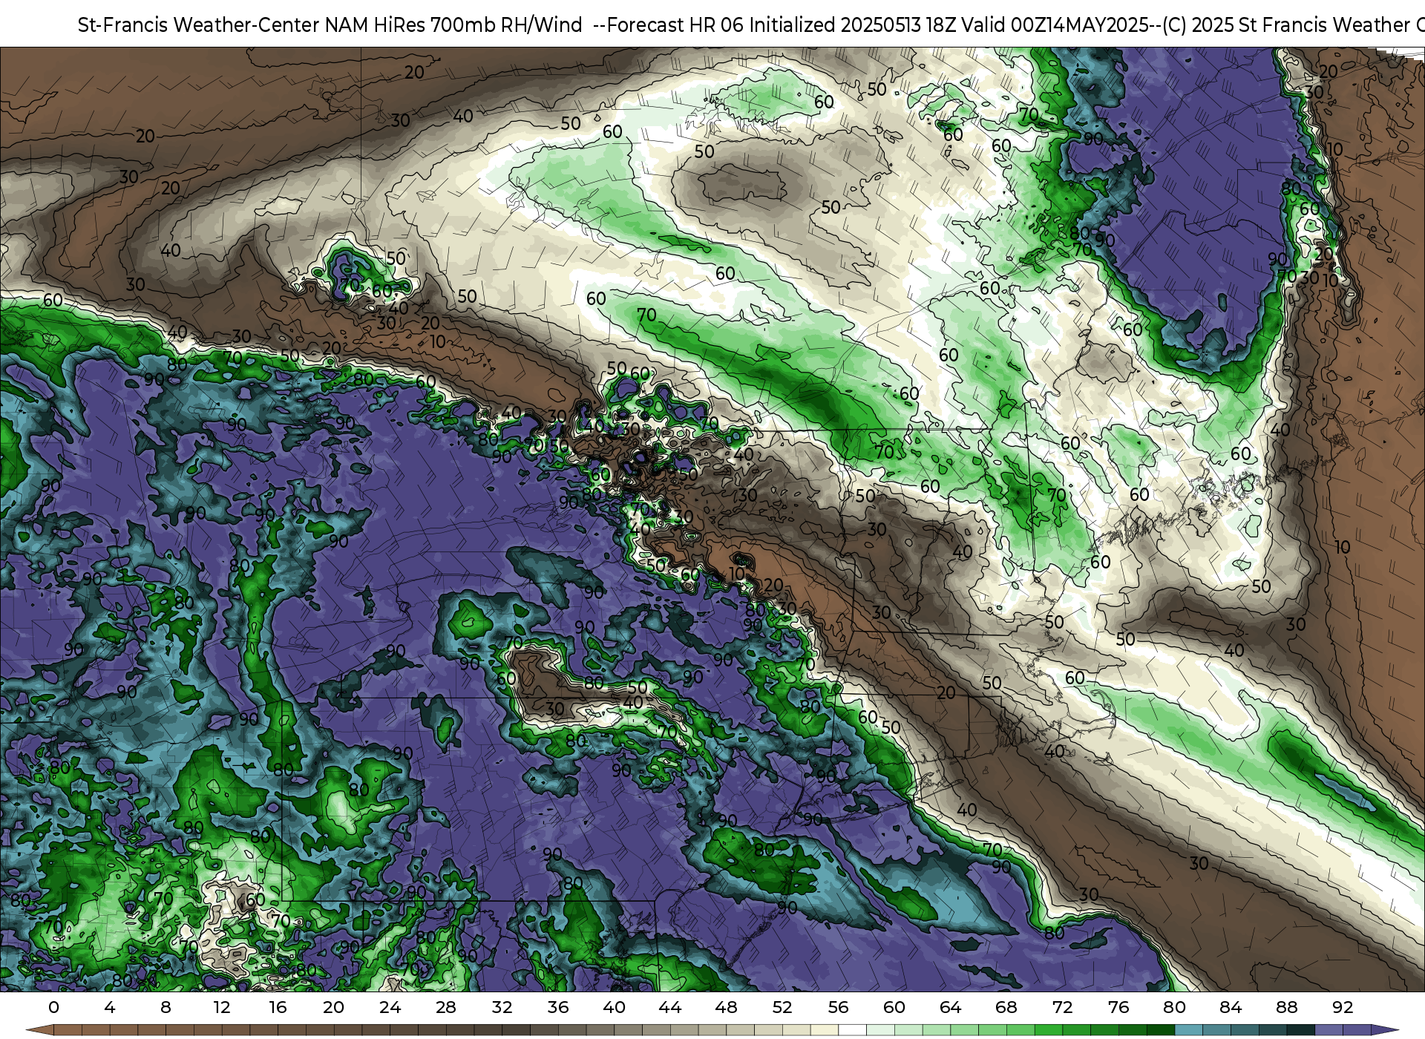Click the colorbar label "12"
The image size is (1425, 1039).
click(222, 1007)
